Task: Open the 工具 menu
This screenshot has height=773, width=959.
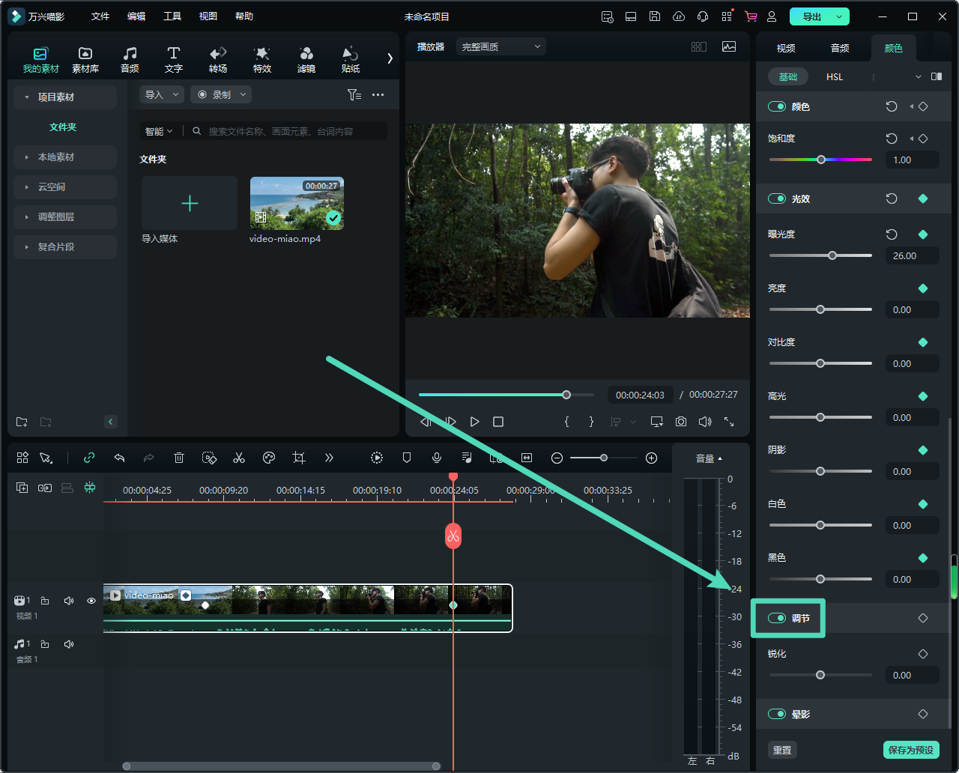Action: pyautogui.click(x=172, y=16)
